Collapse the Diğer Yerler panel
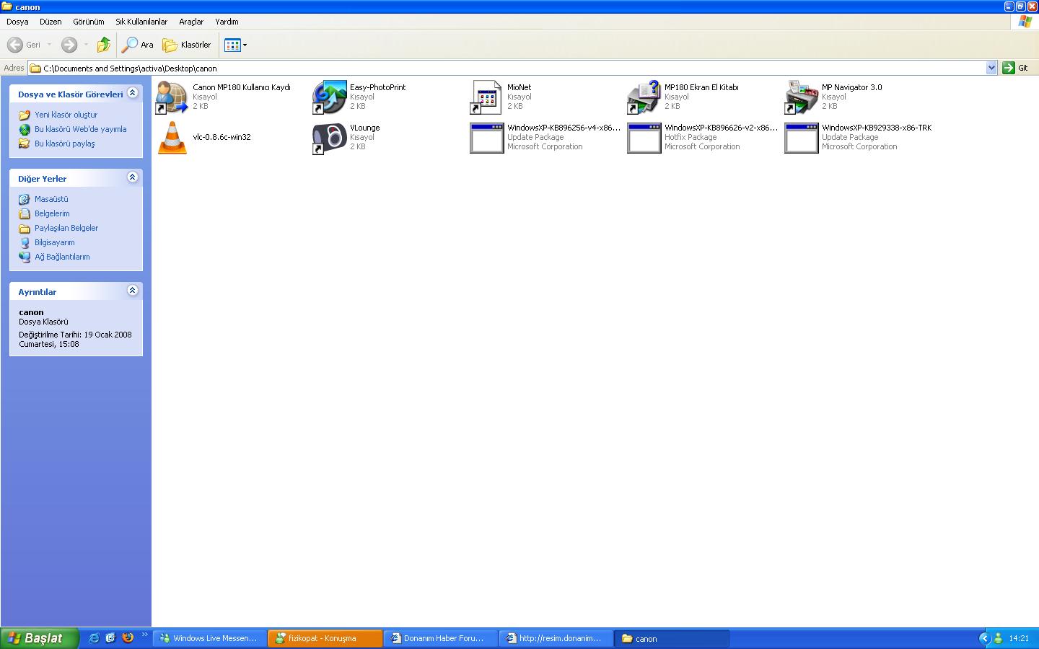The height and width of the screenshot is (649, 1039). 132,177
